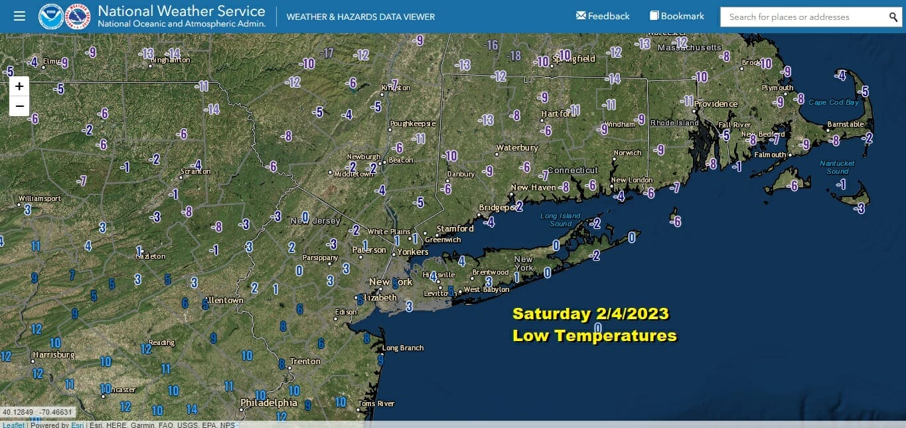Open the hamburger menu
This screenshot has width=906, height=428.
pos(19,16)
